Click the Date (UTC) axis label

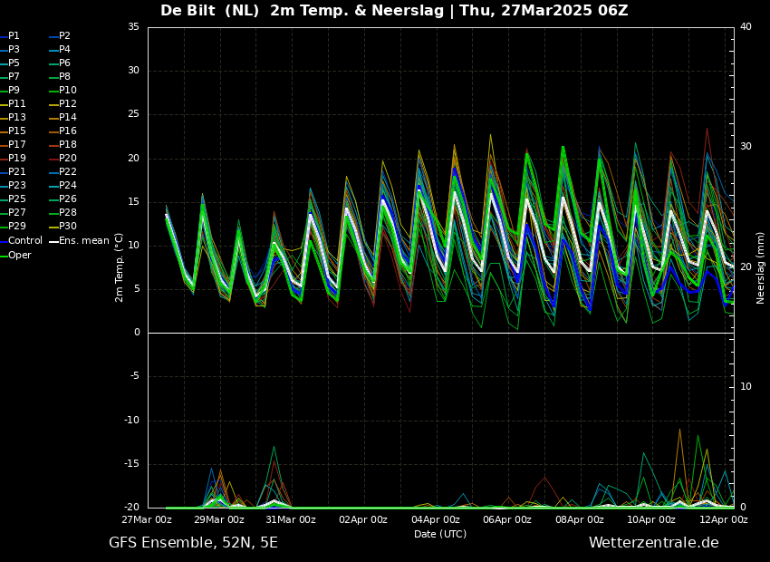click(x=440, y=535)
